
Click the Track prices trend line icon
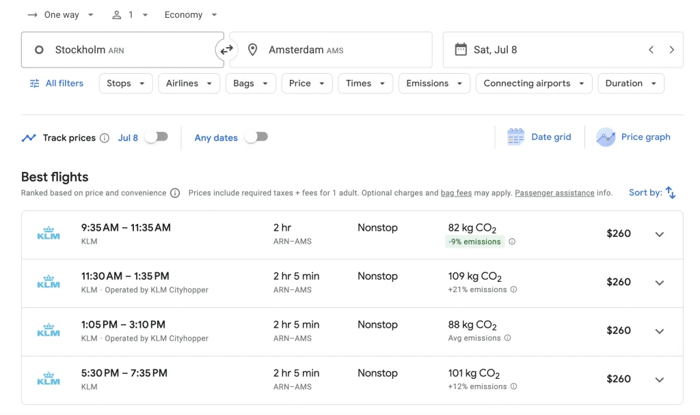[29, 138]
